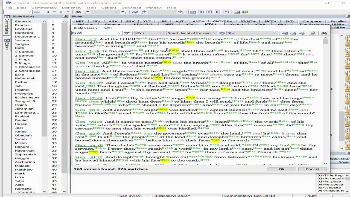
Task: Switch to the ESV Bible tab
Action: (x=130, y=21)
